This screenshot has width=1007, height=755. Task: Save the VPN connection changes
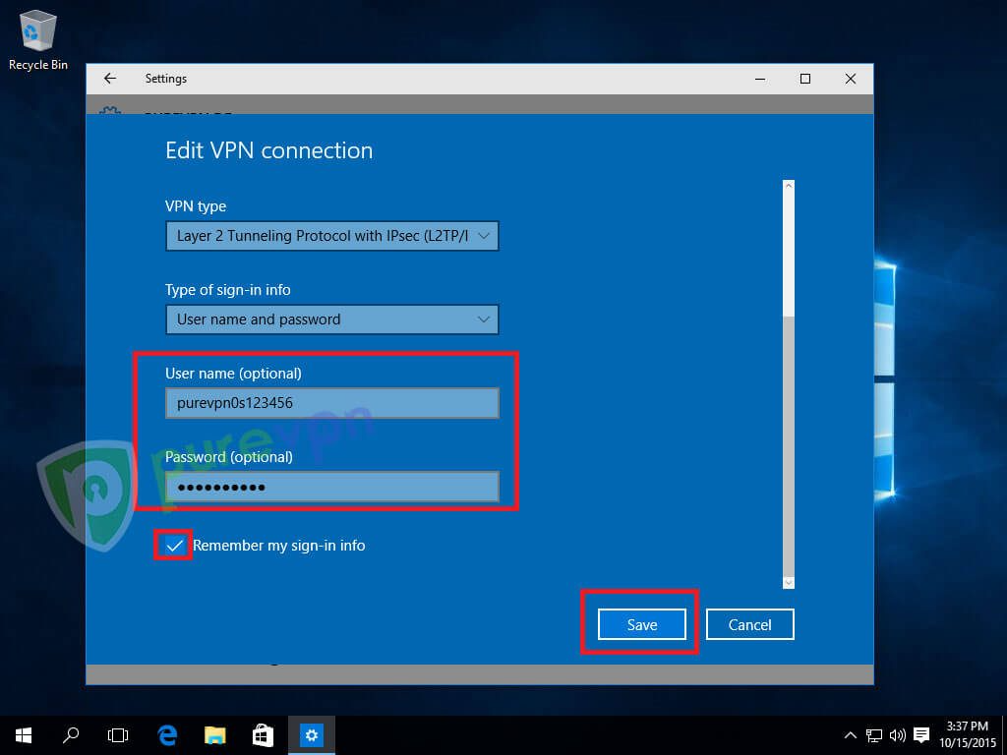coord(641,624)
